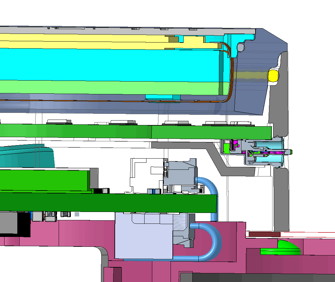Pick the dark red bar beside red line
Viewport: 335px width, 282px height.
pos(264,234)
